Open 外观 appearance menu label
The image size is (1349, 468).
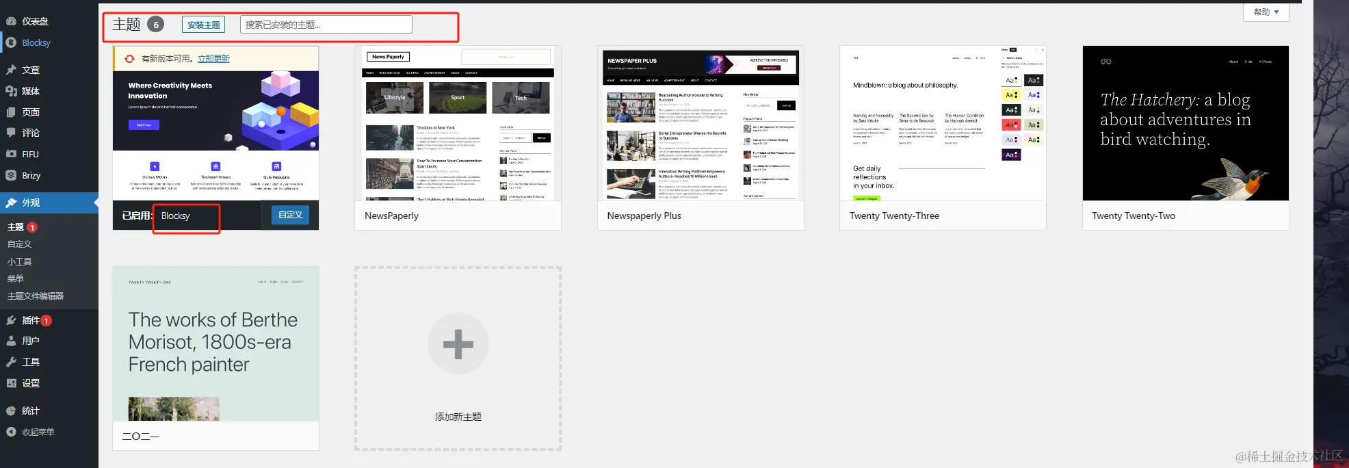(31, 203)
